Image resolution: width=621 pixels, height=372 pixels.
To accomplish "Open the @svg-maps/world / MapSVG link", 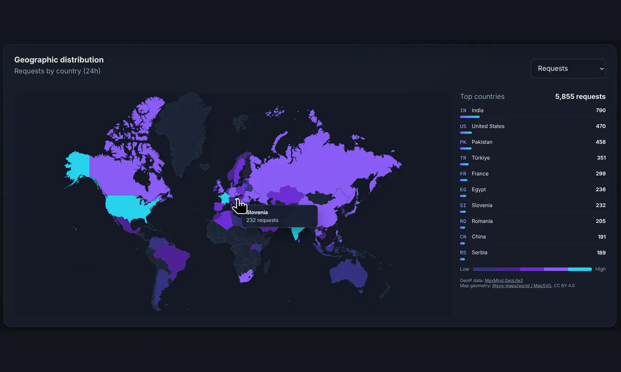I will 522,285.
